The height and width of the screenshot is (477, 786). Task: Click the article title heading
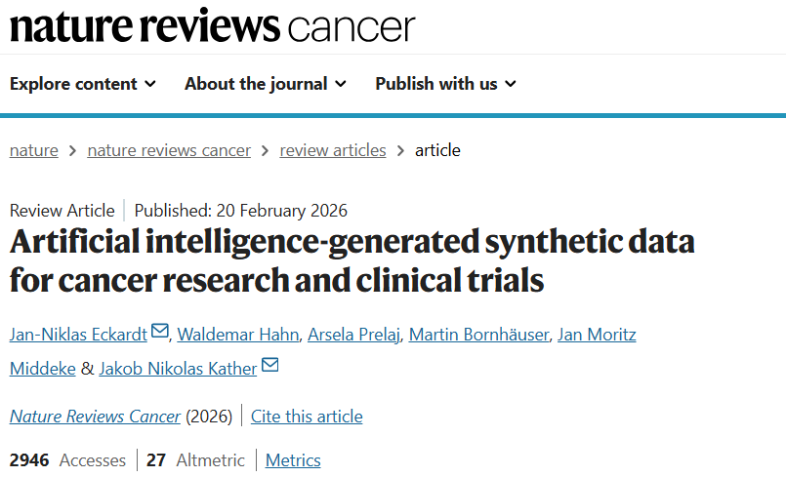[352, 261]
